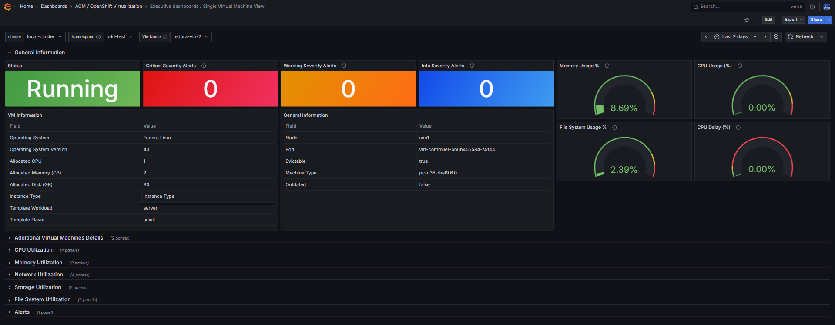
Task: Open the cluster dropdown showing local-cluster
Action: coord(44,37)
